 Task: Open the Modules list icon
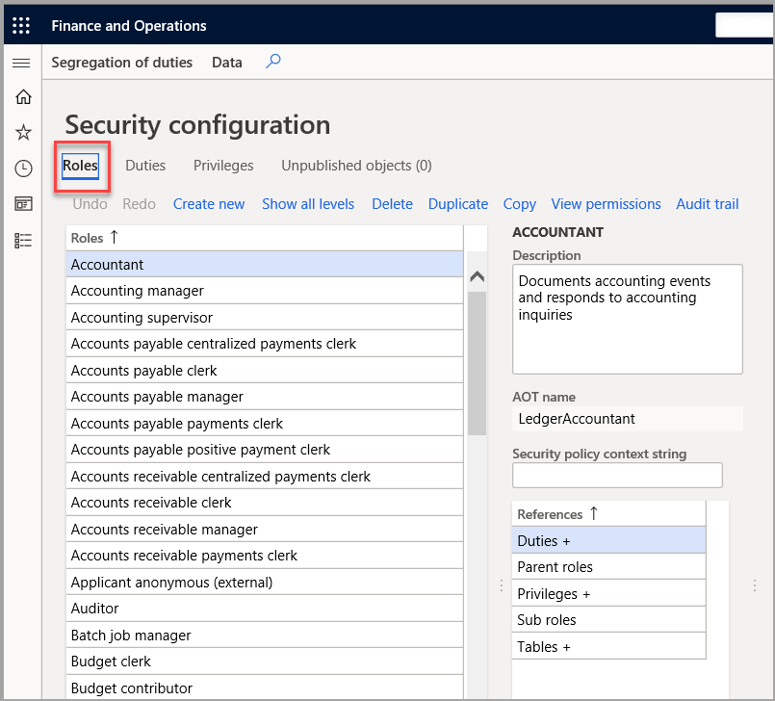(23, 240)
